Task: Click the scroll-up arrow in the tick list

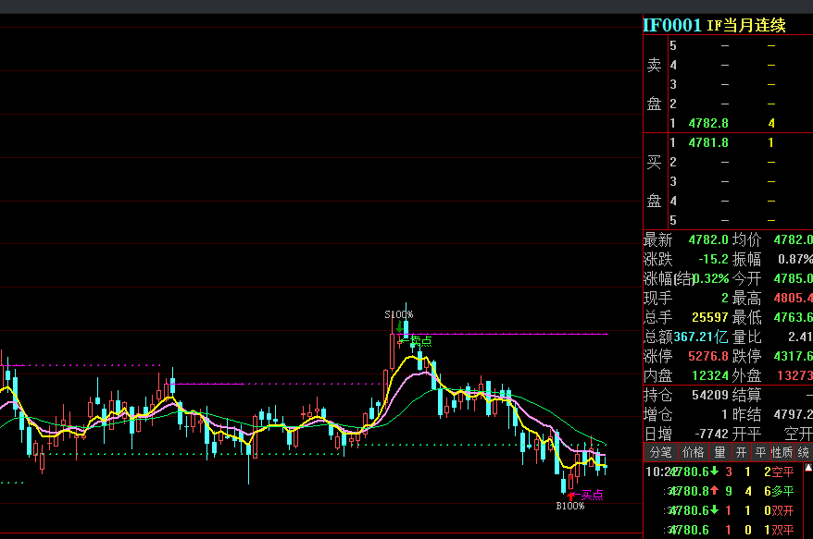Action: coord(807,469)
